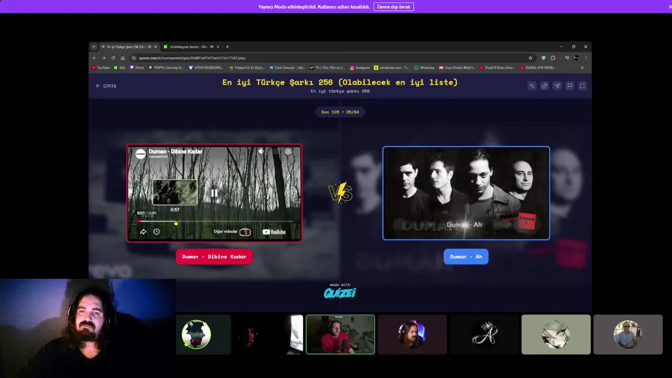Vote for the blue Duman - Ah button
This screenshot has height=378, width=672.
(466, 257)
